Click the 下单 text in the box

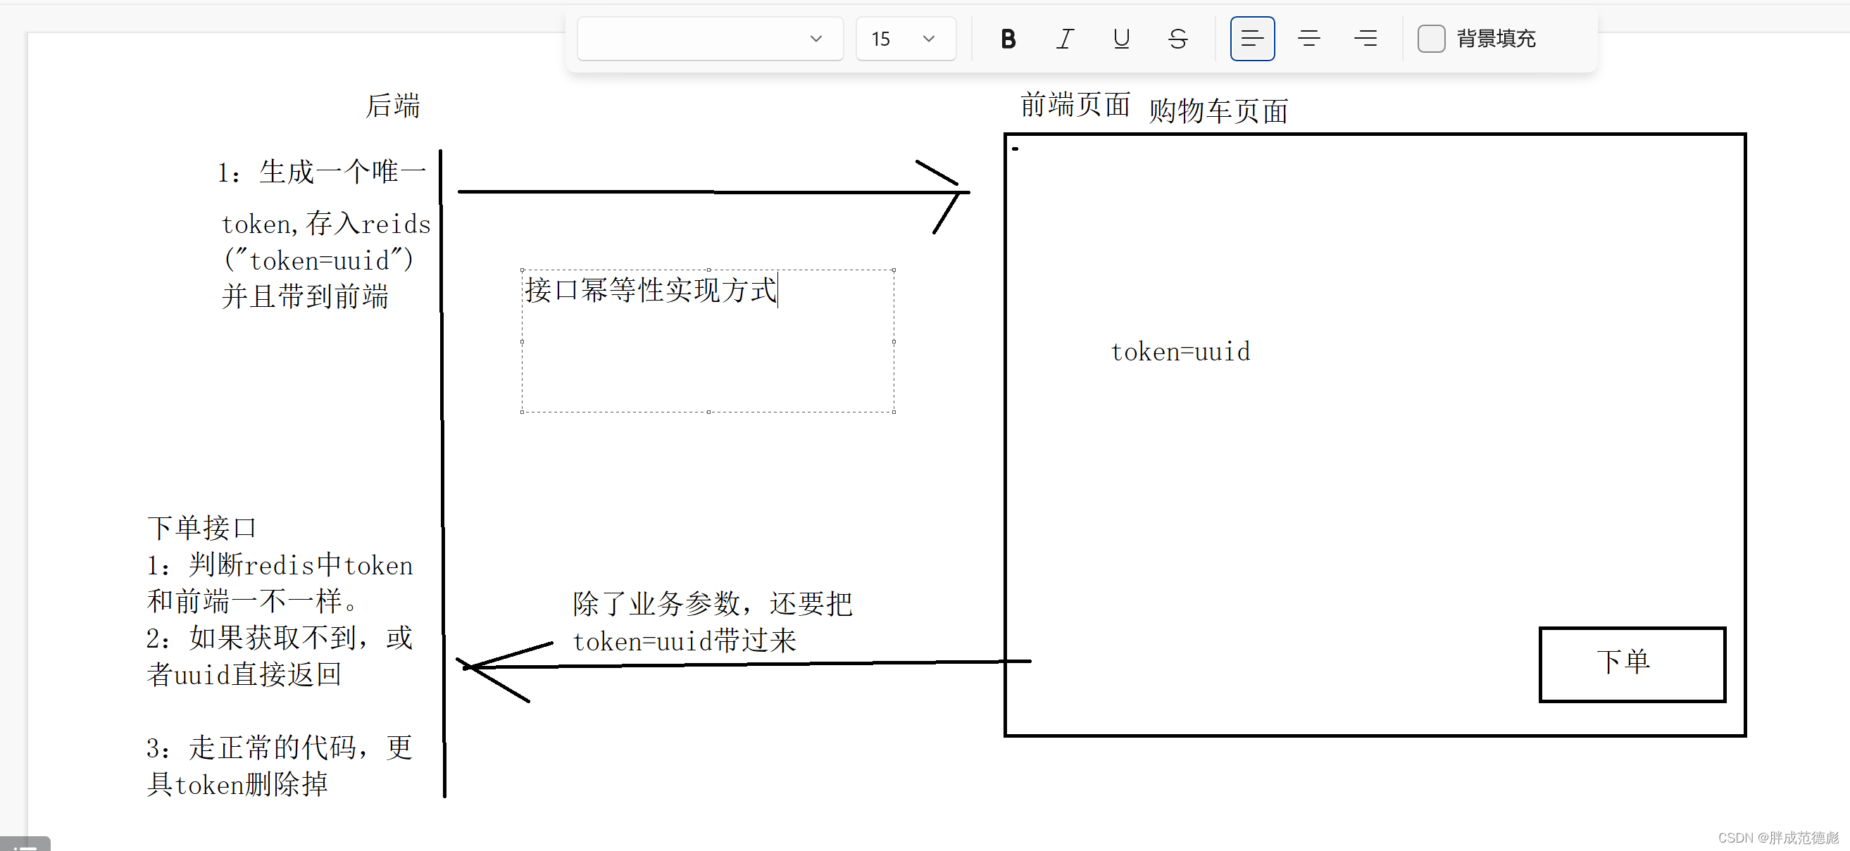[x=1623, y=662]
